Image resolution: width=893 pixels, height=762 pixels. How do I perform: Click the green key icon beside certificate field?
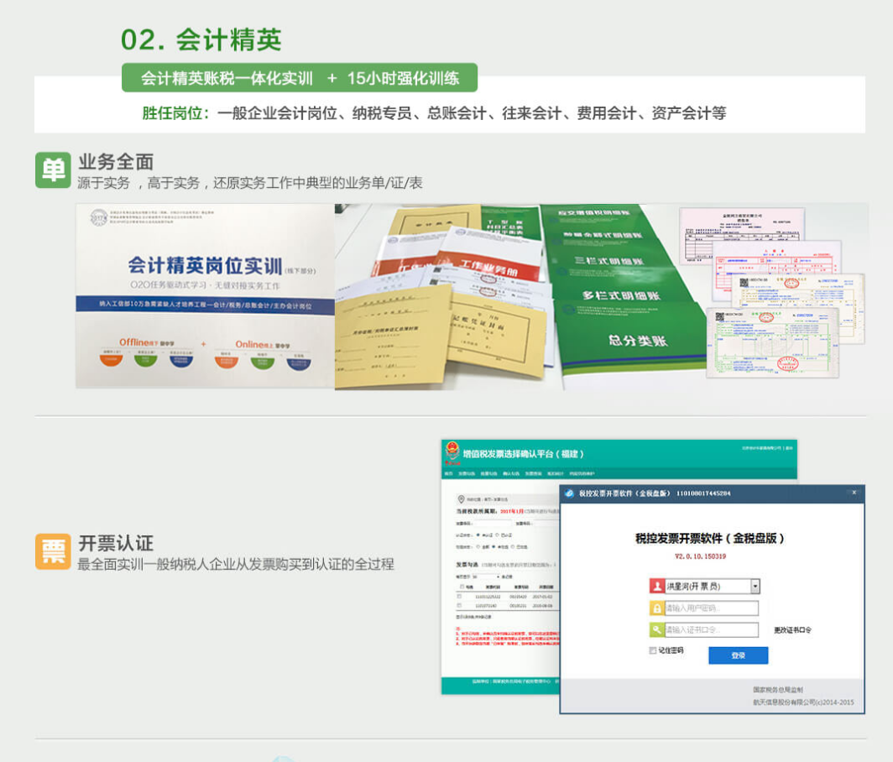657,629
